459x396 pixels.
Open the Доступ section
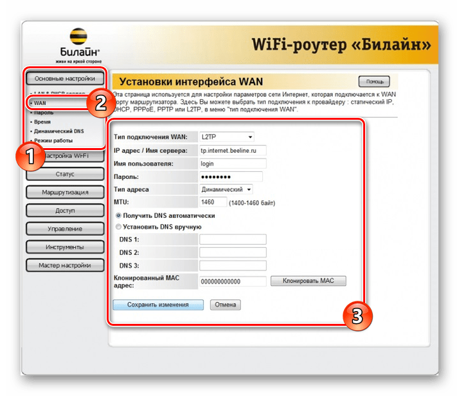pos(65,210)
